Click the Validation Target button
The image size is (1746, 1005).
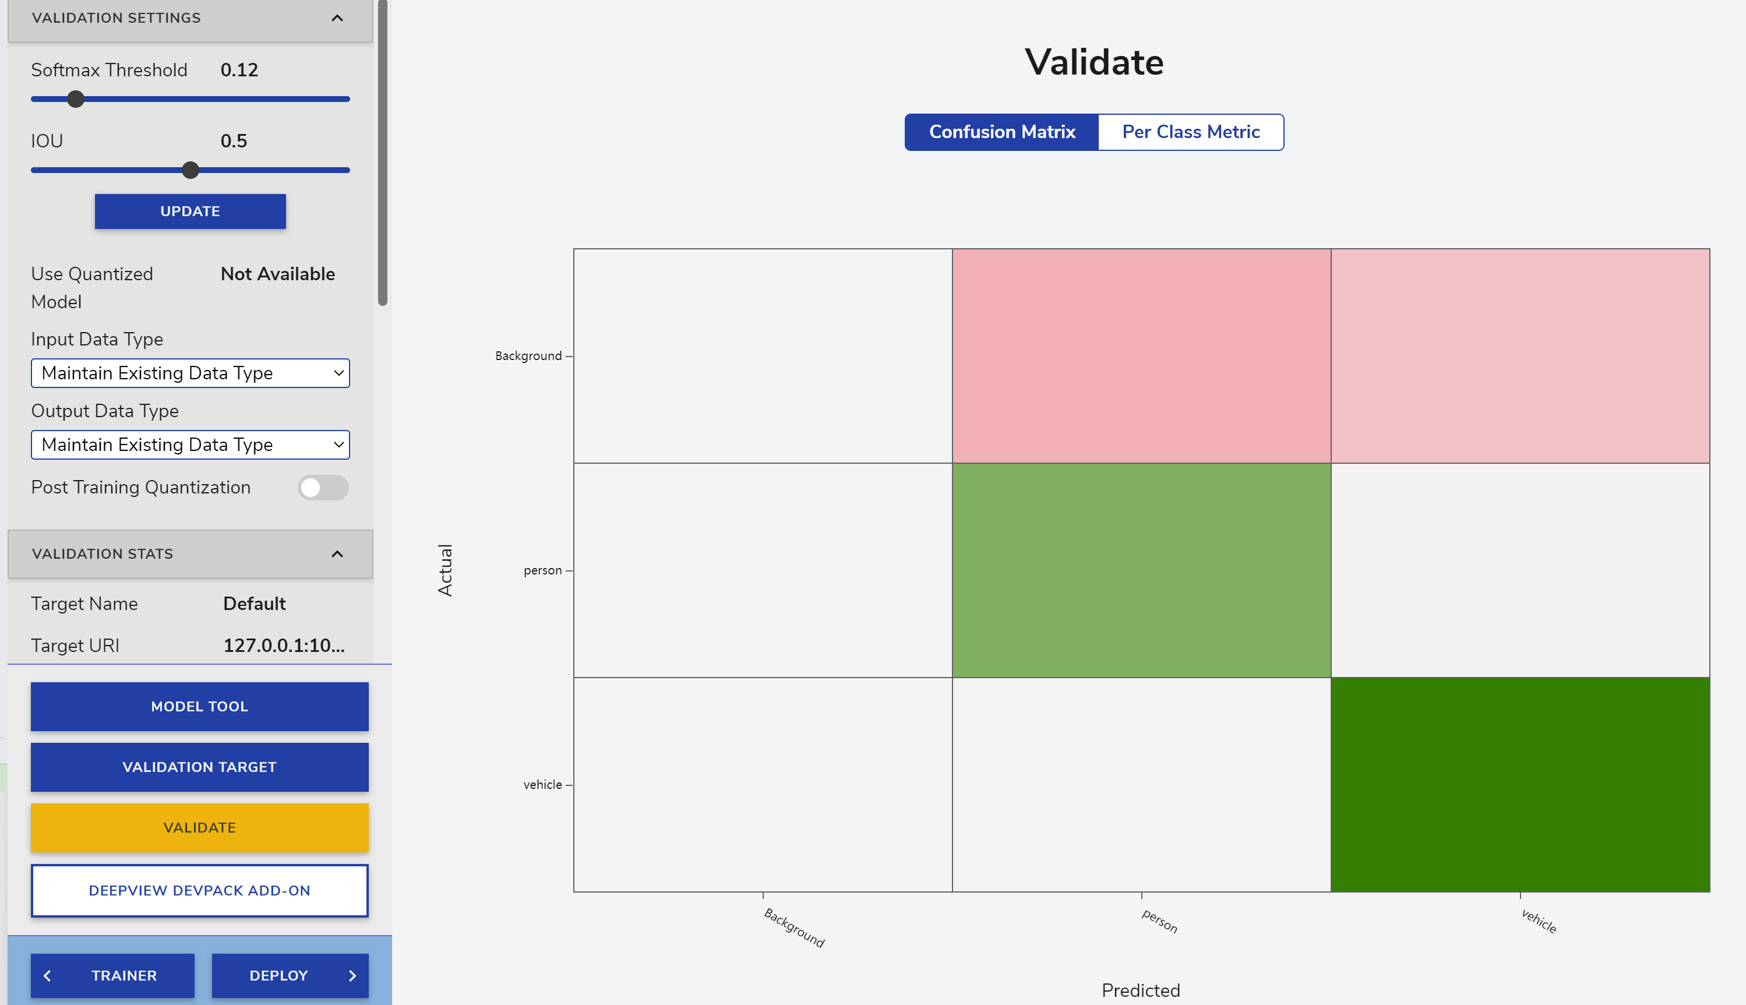(199, 767)
